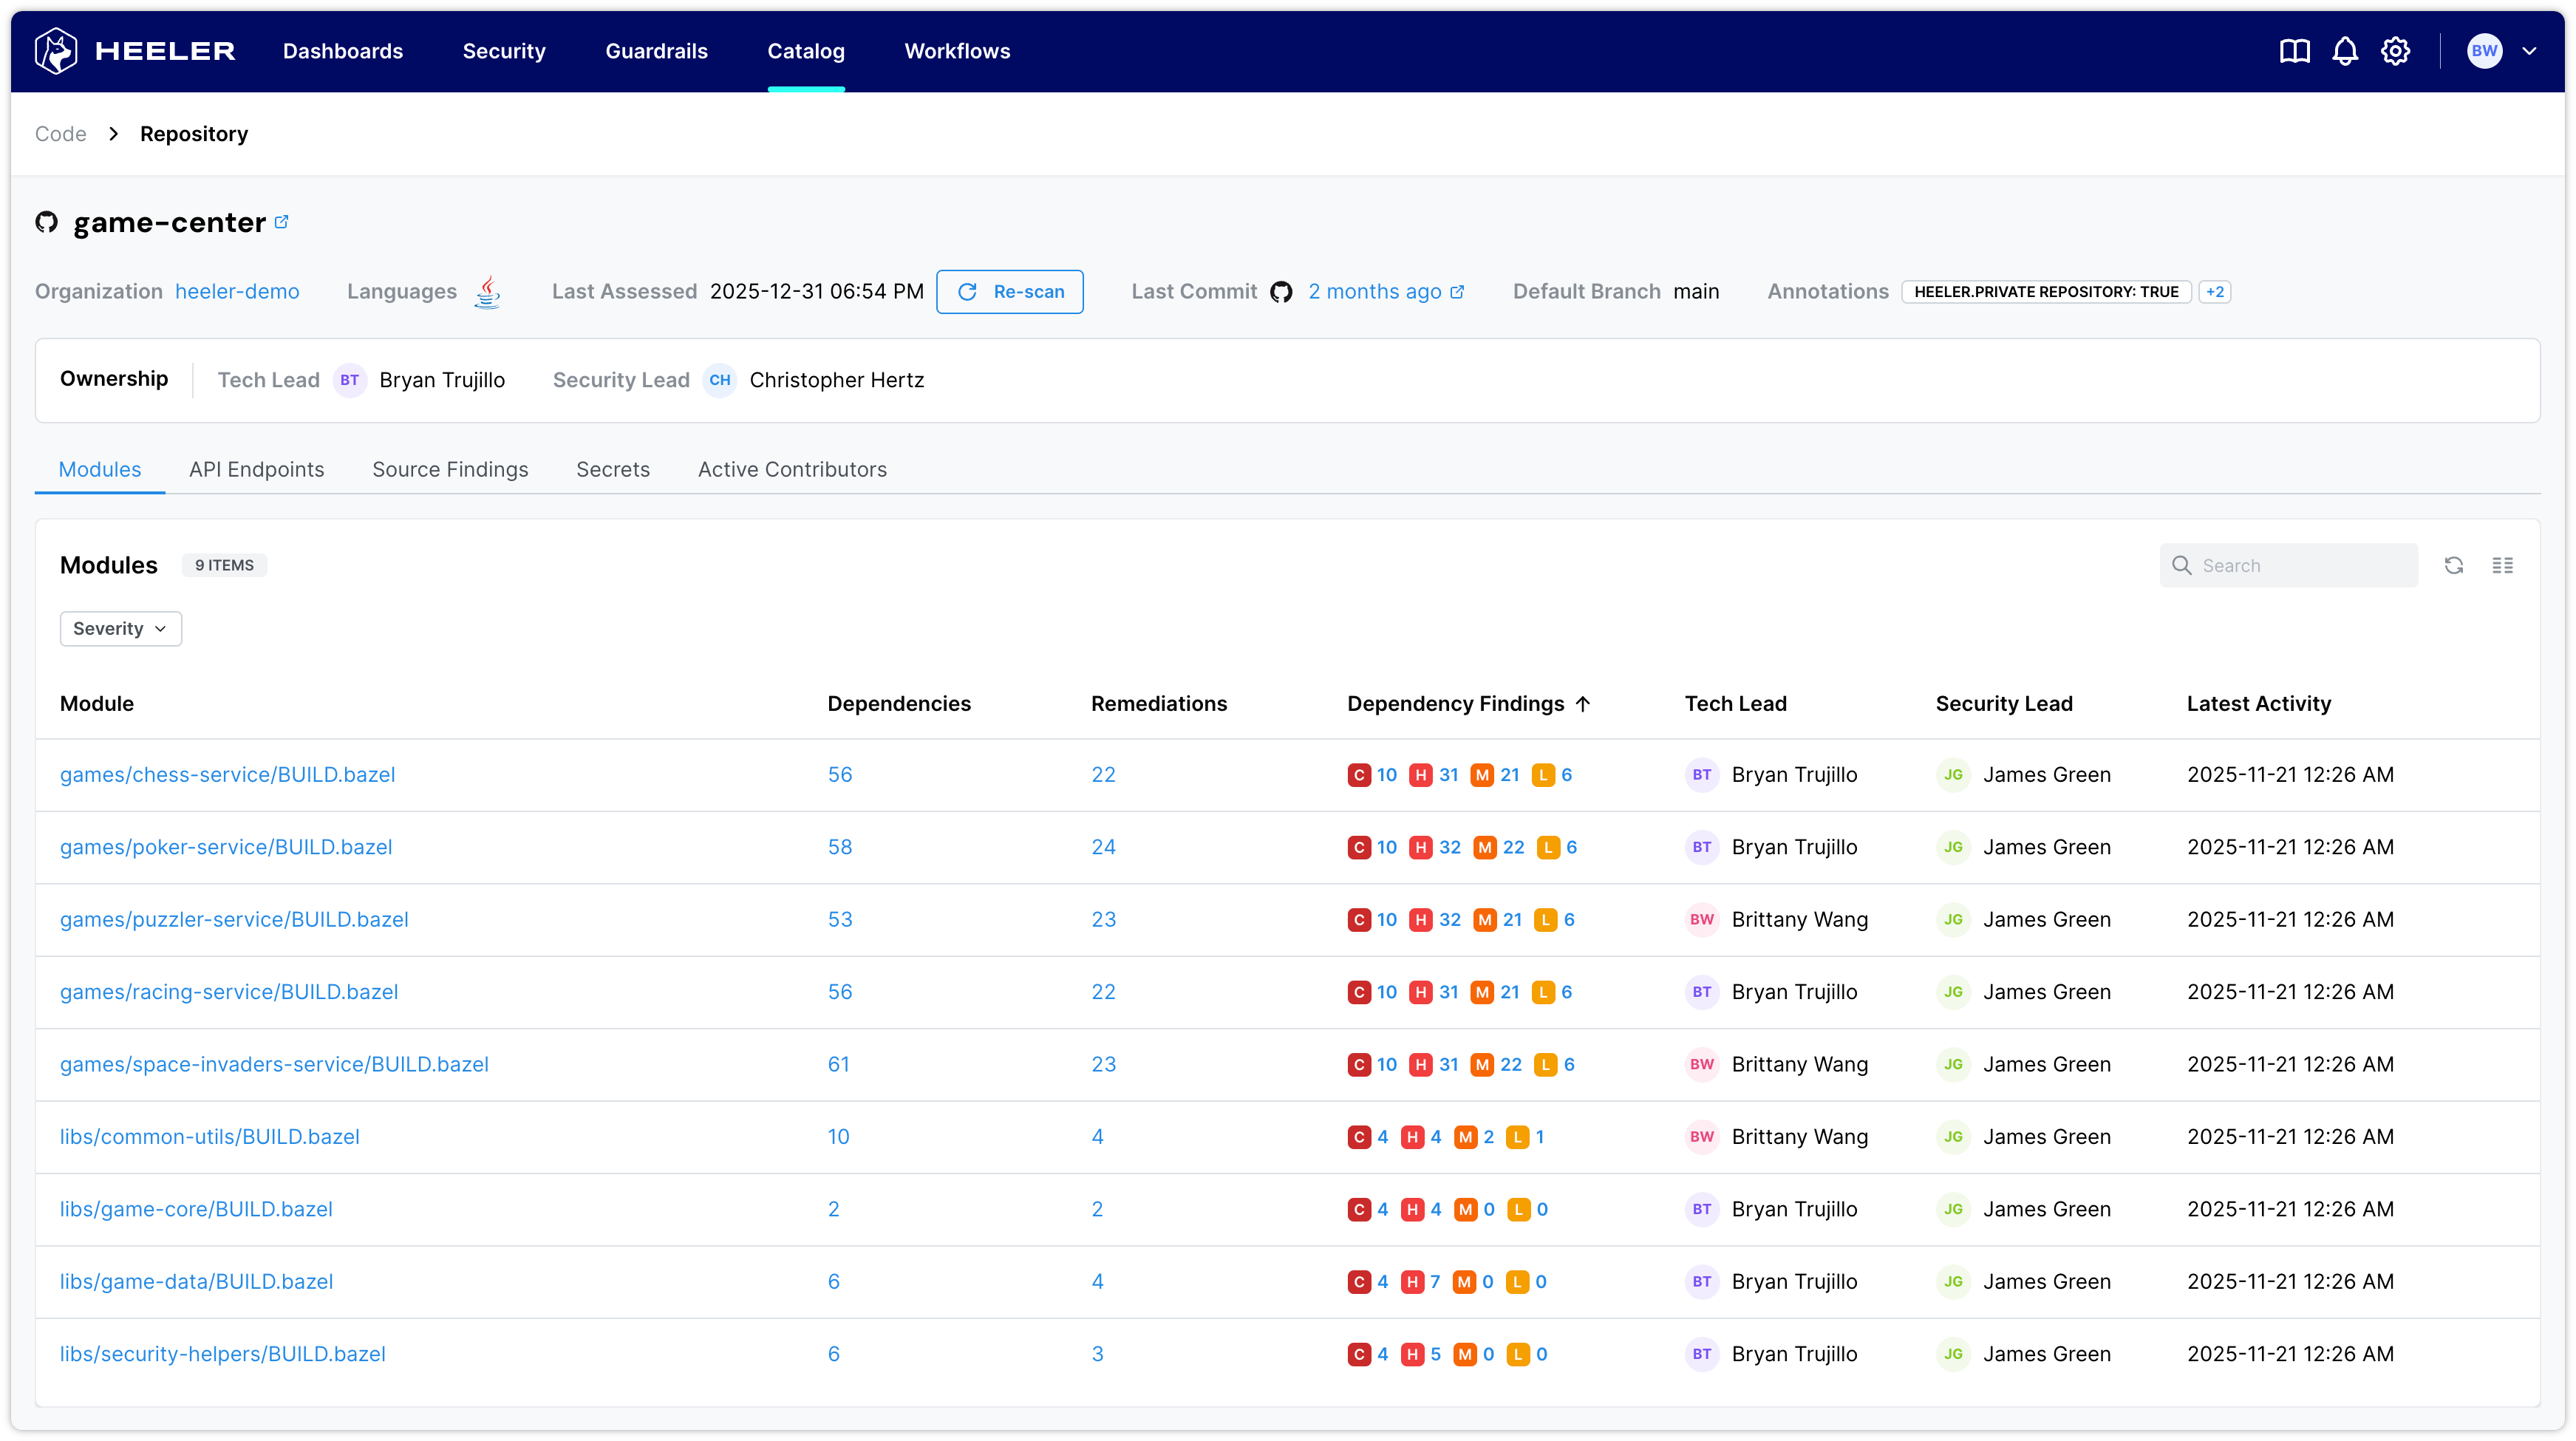
Task: Expand the Severity filter dropdown
Action: click(x=120, y=628)
